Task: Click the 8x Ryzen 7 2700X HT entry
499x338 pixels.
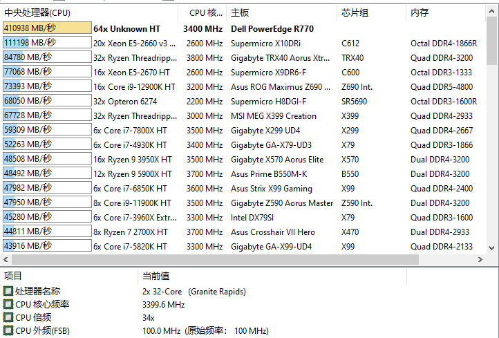Action: [x=130, y=232]
